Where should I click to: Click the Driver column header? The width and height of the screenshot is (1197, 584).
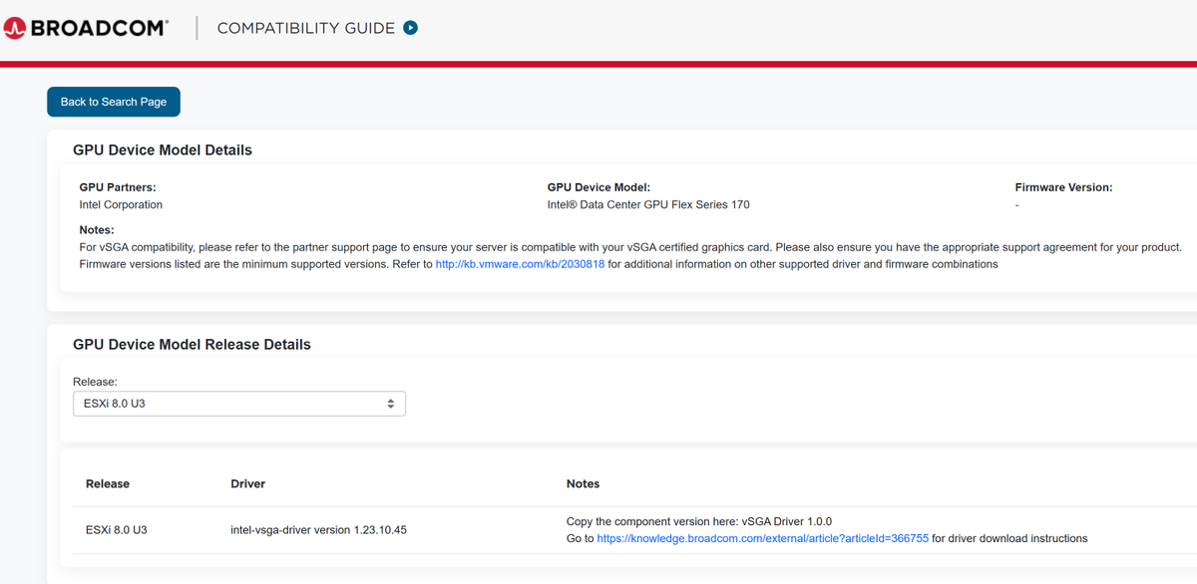(247, 483)
